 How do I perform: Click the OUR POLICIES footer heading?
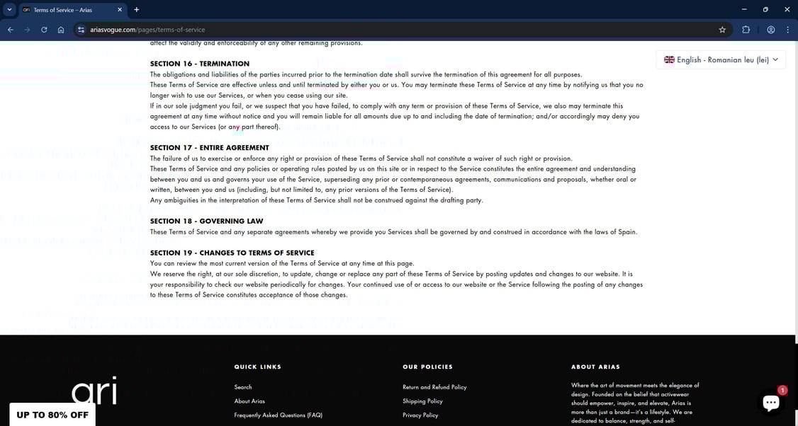[x=427, y=367]
